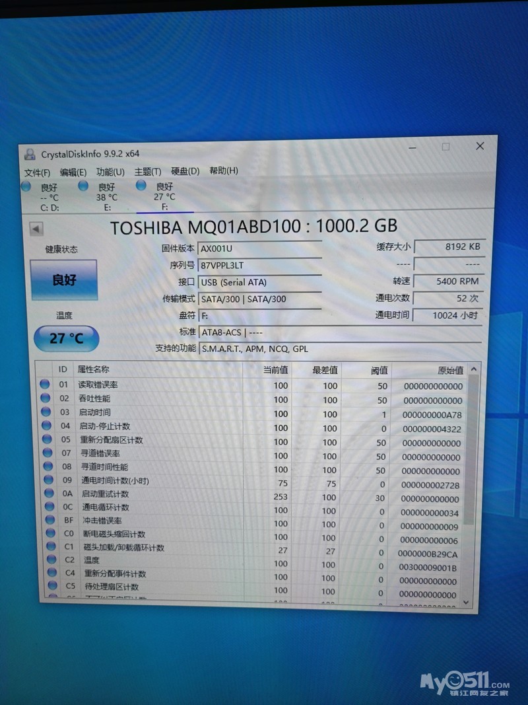Click the CrystalDiskInfo app icon in title bar

coord(30,155)
